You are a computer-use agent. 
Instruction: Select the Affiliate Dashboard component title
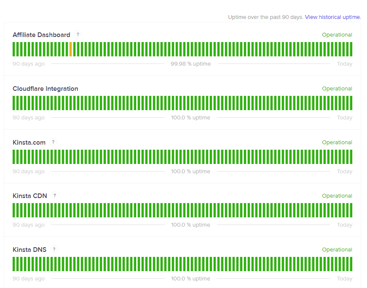click(41, 35)
